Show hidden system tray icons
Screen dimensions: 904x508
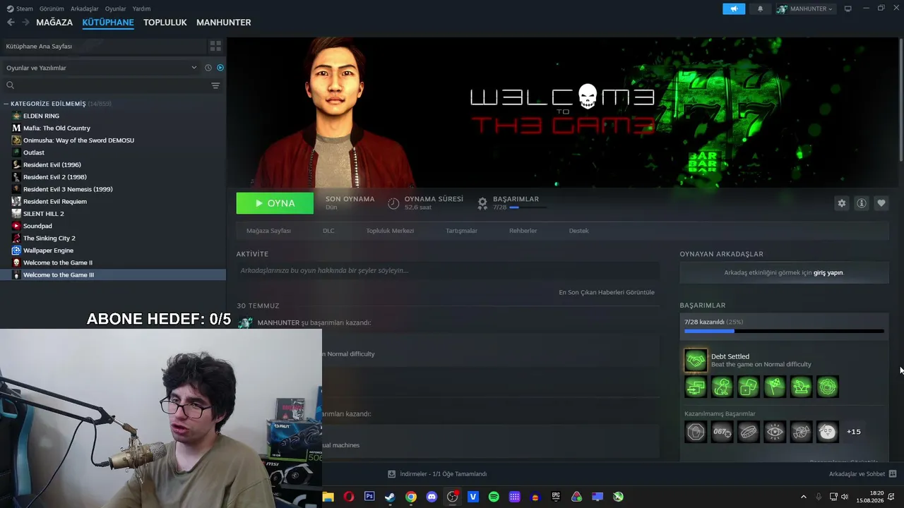click(803, 497)
